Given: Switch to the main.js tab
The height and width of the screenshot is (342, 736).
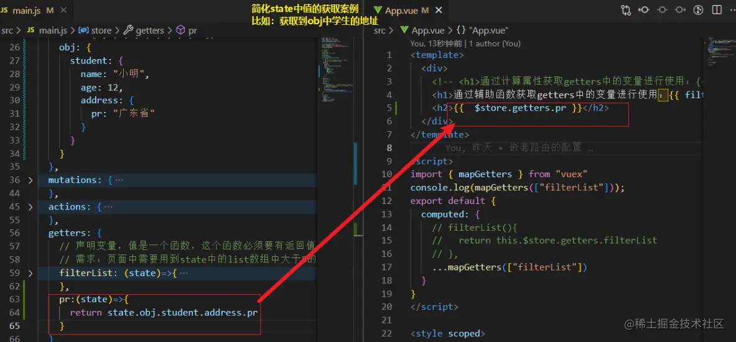Looking at the screenshot, I should click(x=37, y=11).
